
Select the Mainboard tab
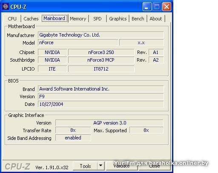(54, 18)
